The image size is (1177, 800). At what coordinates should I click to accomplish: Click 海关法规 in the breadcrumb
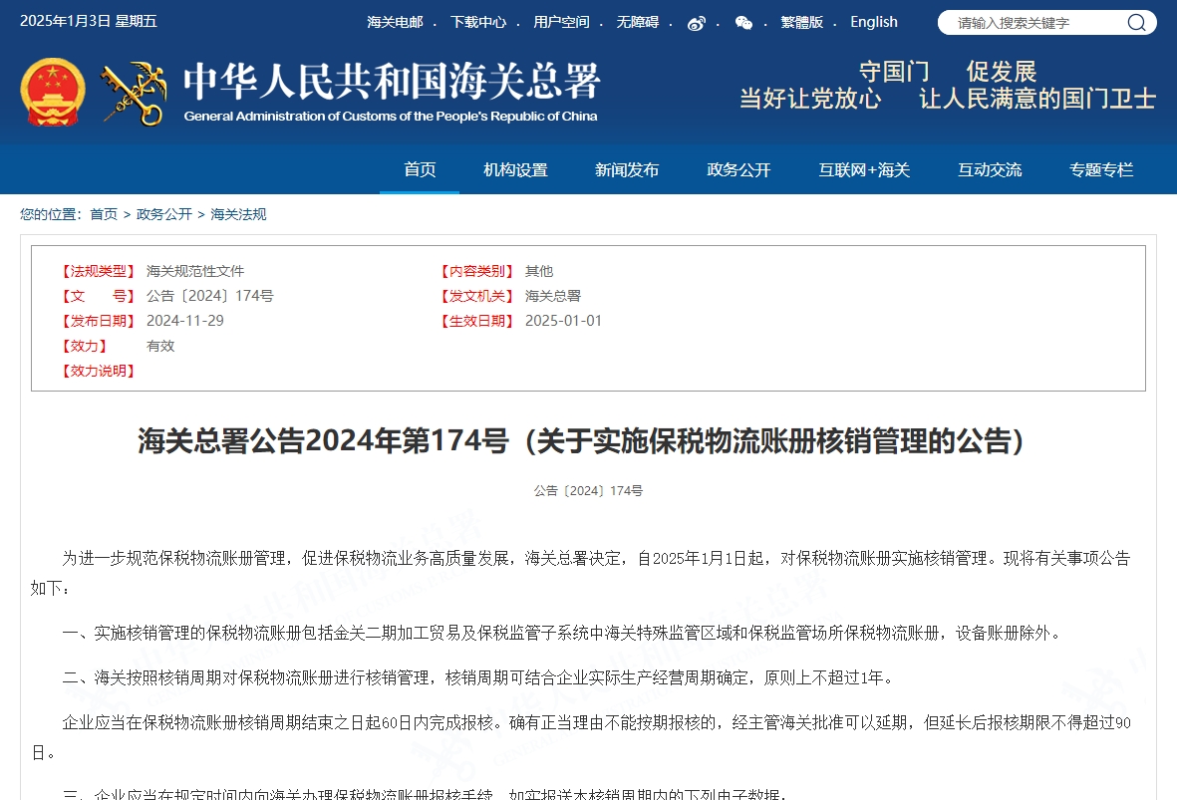click(x=238, y=214)
